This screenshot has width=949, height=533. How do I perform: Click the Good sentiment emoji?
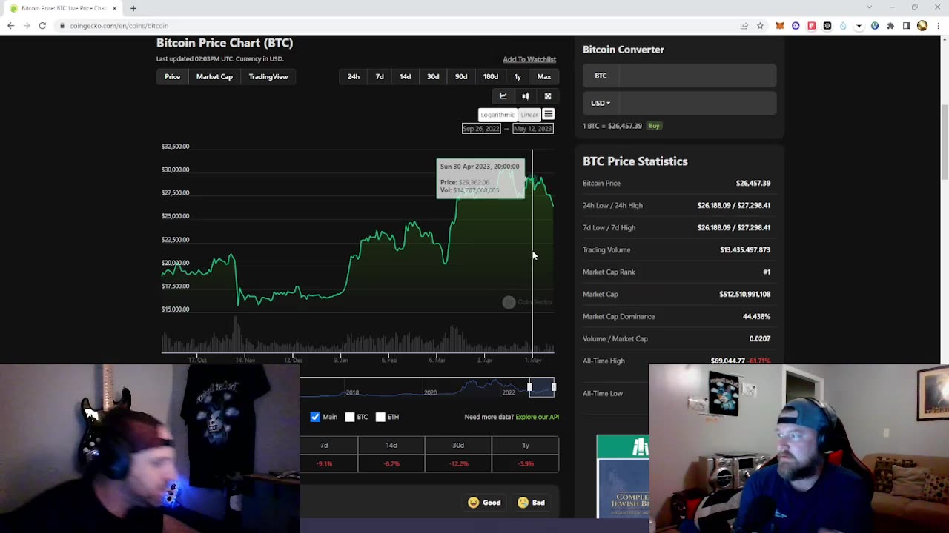point(473,503)
